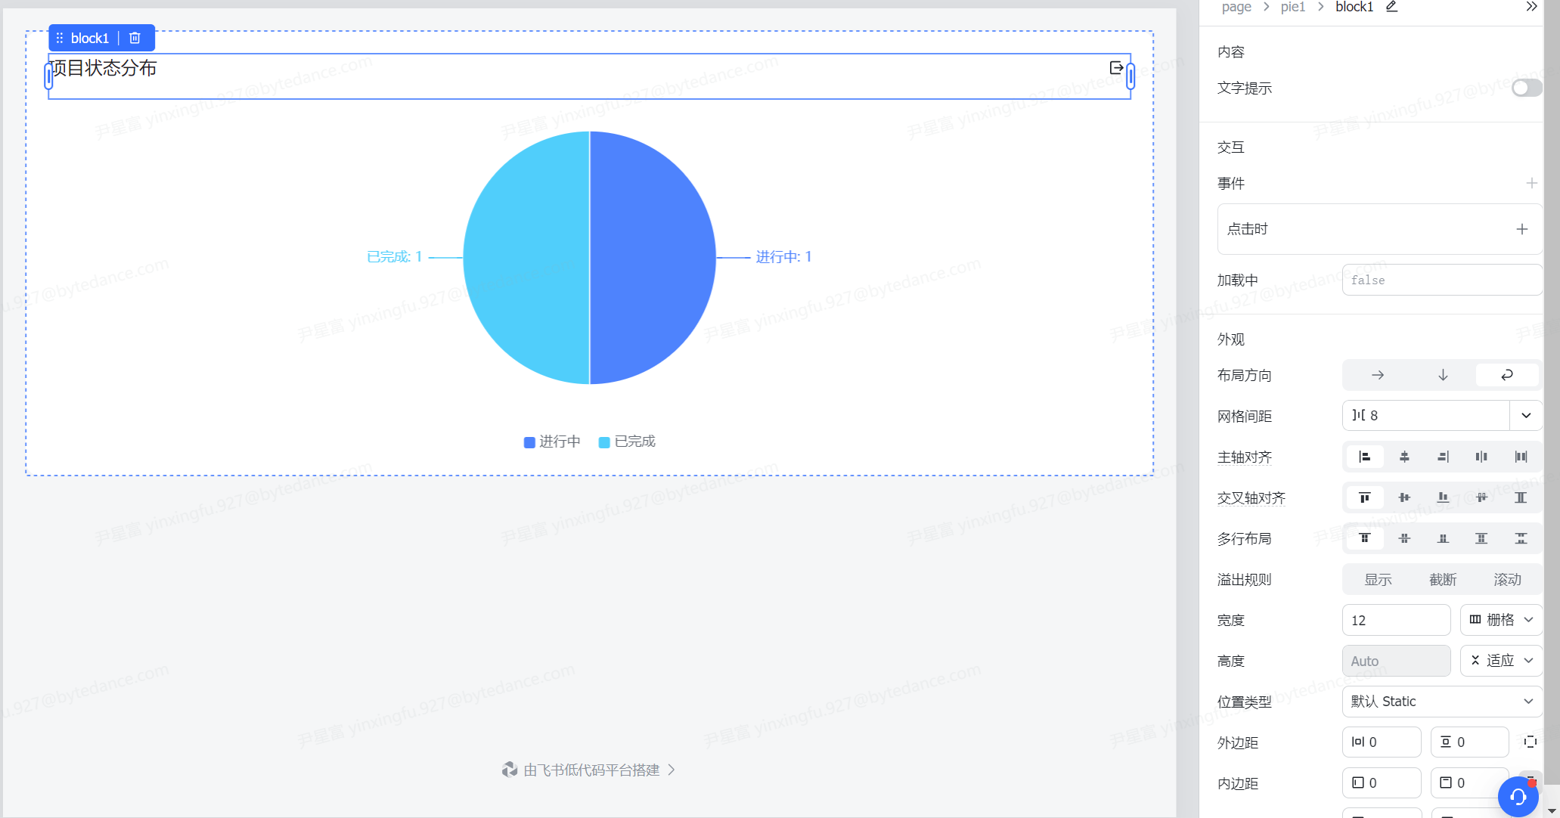This screenshot has width=1560, height=818.
Task: Click the 点击时 event row
Action: pos(1379,229)
